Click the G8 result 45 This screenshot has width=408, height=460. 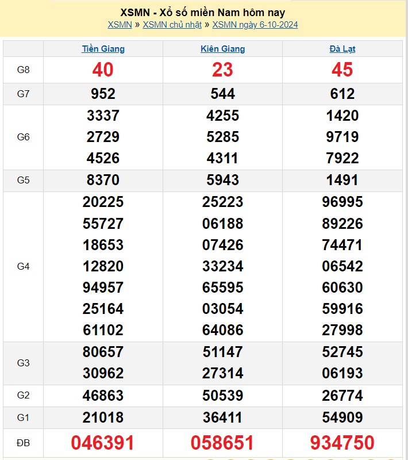click(342, 70)
